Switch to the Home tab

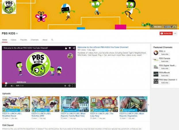[x=5, y=40]
